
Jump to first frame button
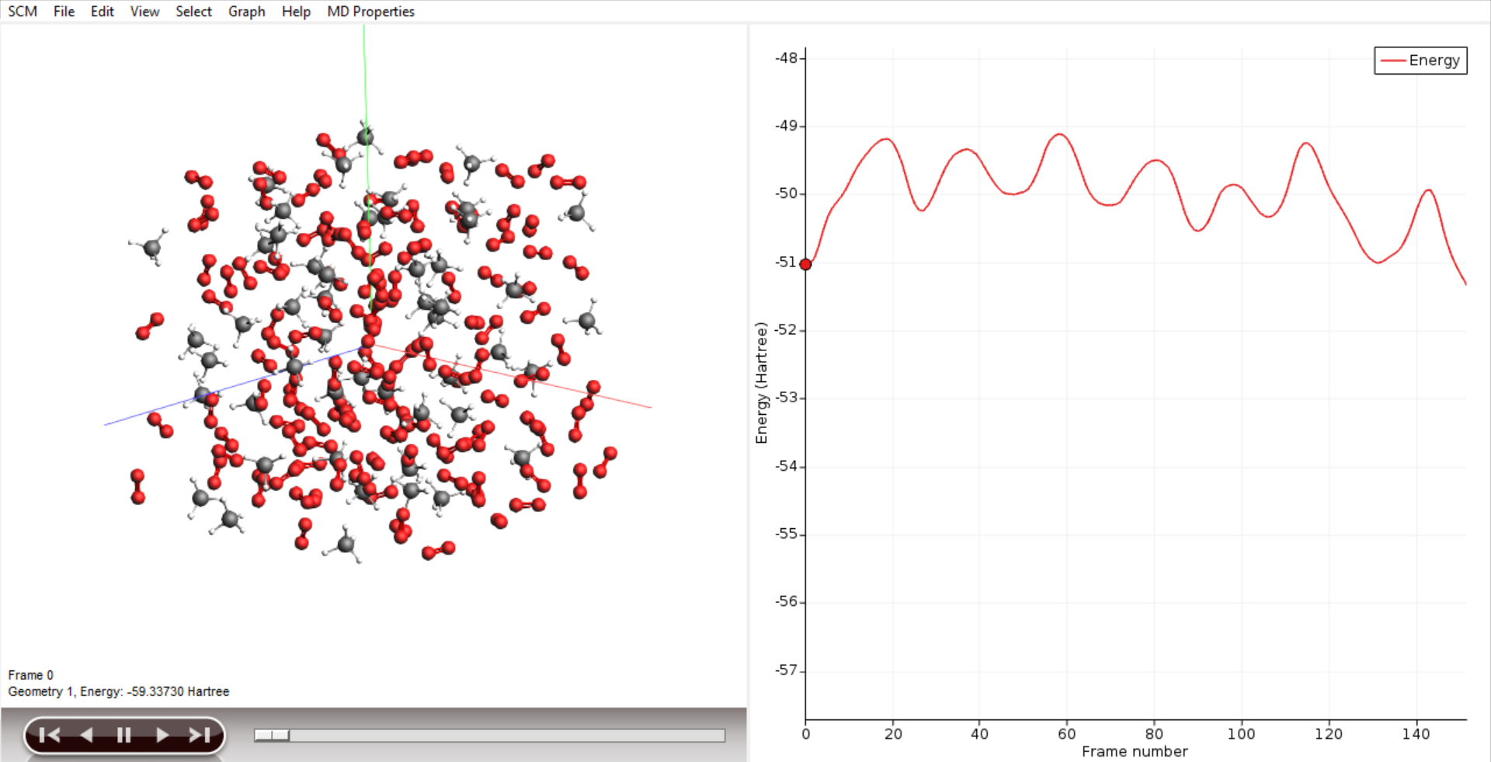(x=50, y=735)
